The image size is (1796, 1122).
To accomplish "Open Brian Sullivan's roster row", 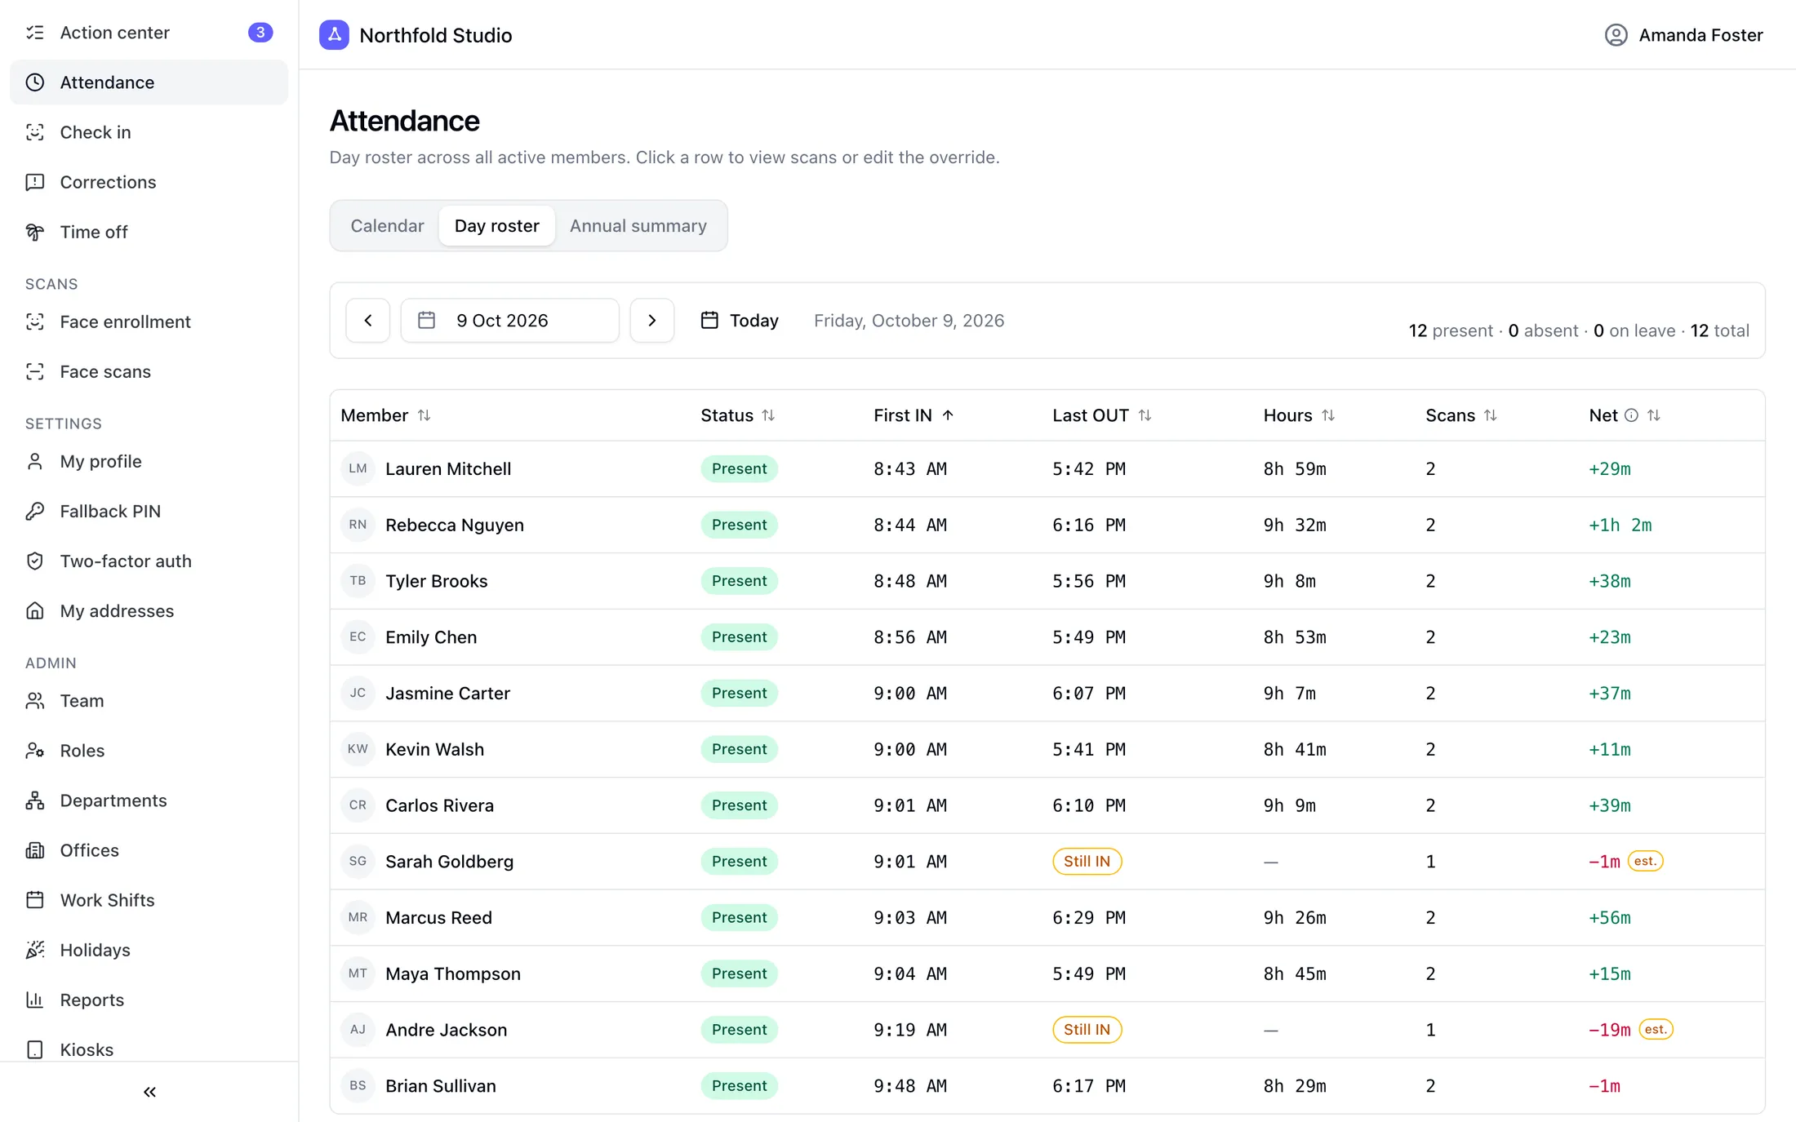I will (x=1047, y=1085).
